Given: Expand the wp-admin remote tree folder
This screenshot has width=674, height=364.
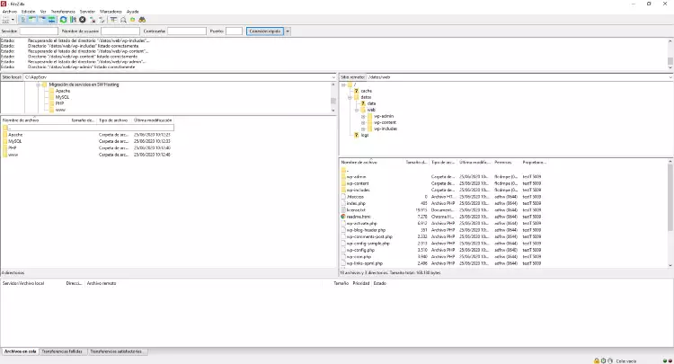Looking at the screenshot, I should (363, 116).
